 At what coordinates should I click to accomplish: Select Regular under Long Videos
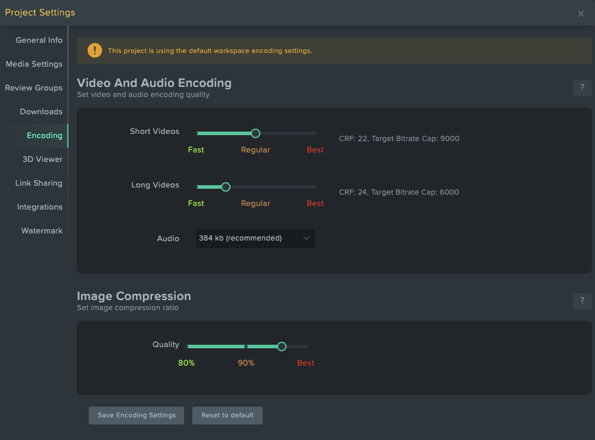point(256,203)
